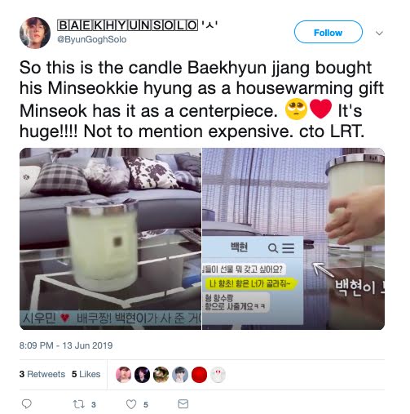
Task: Click the first liker's pink avatar
Action: 123,375
